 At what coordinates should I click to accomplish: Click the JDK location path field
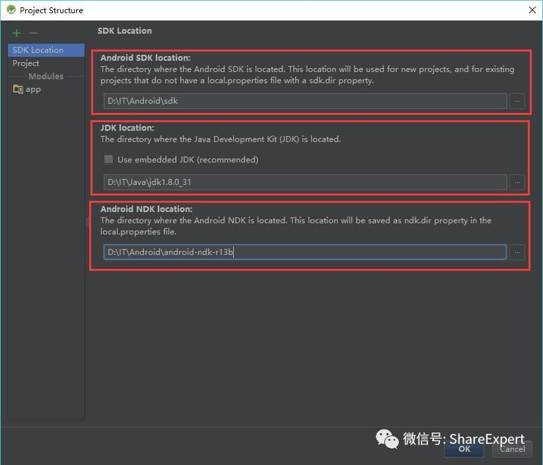tap(305, 182)
